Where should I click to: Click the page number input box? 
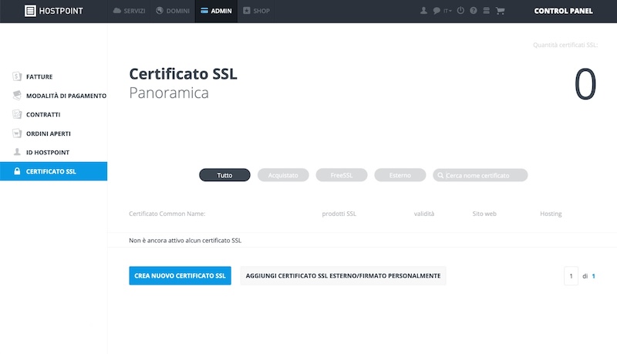point(571,276)
